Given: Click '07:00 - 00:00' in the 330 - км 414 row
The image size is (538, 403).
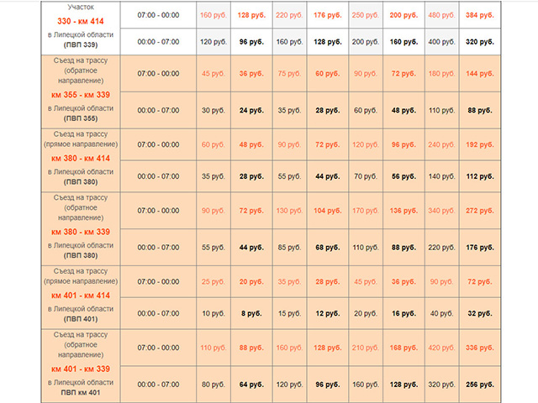Looking at the screenshot, I should click(158, 15).
